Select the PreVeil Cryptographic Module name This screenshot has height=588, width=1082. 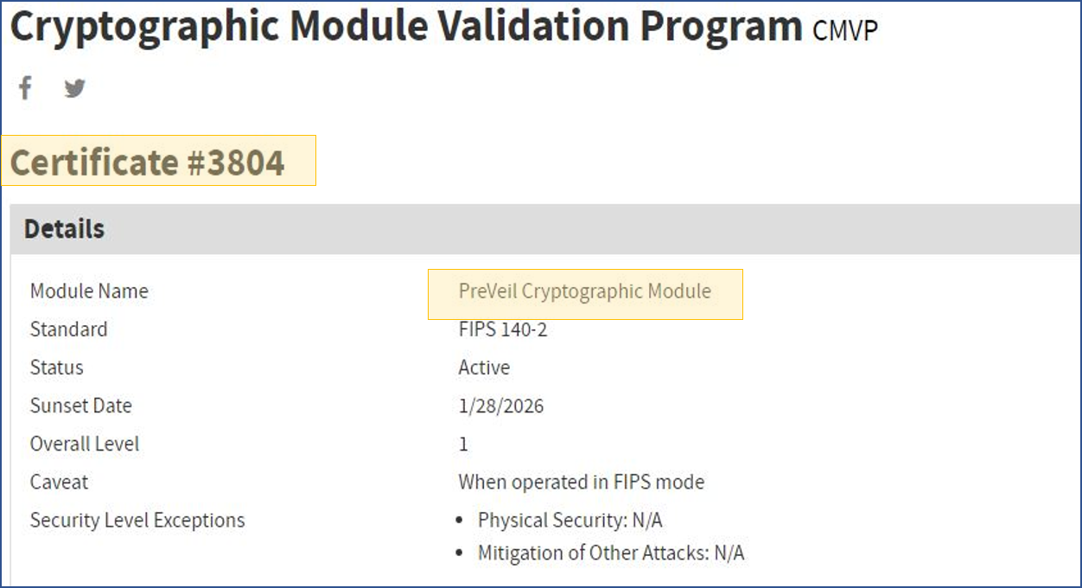[585, 291]
